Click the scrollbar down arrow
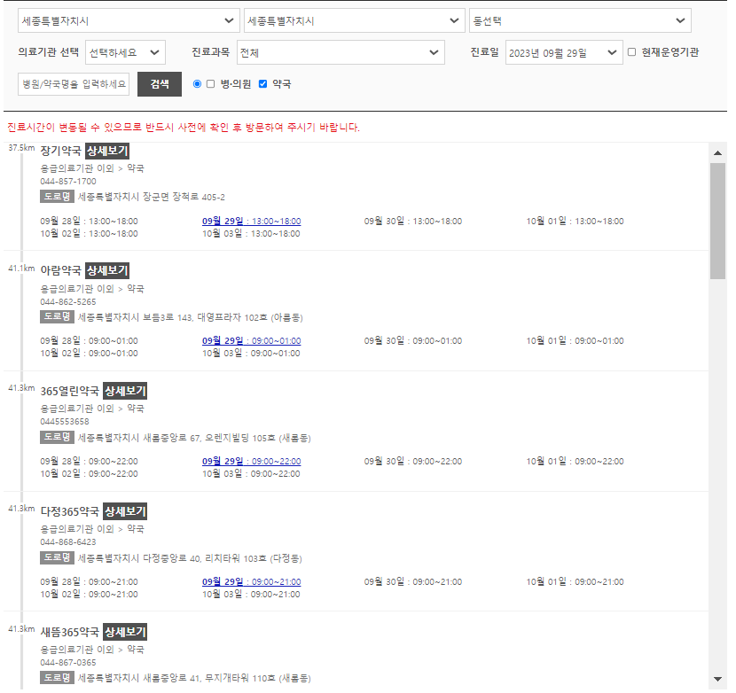The height and width of the screenshot is (693, 736). 717,679
